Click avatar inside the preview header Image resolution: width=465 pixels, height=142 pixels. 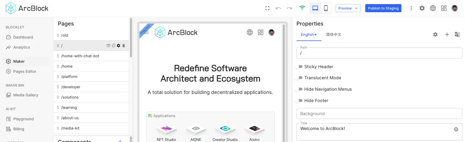271,32
